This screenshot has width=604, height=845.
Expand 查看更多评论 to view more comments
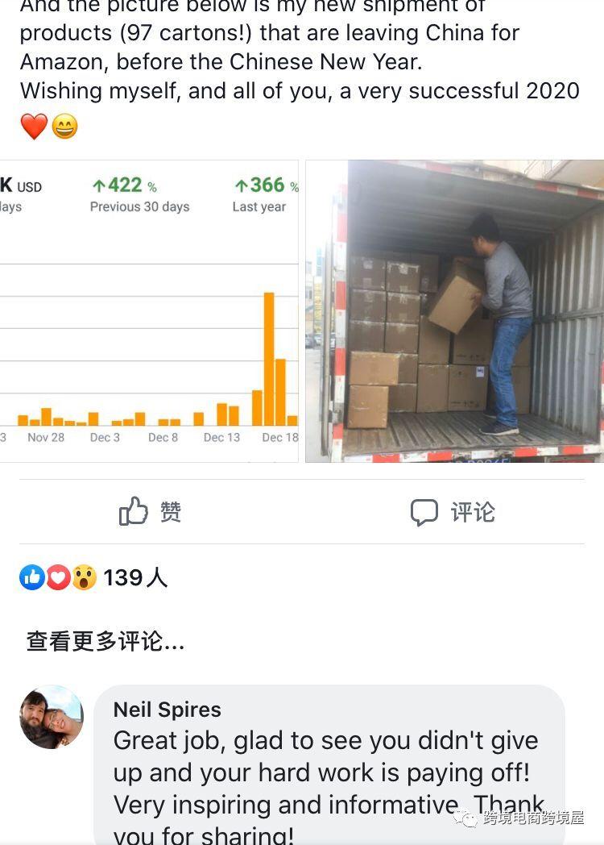click(105, 641)
